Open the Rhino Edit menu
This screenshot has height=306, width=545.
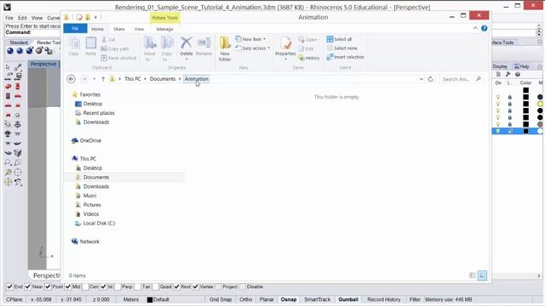click(x=22, y=18)
